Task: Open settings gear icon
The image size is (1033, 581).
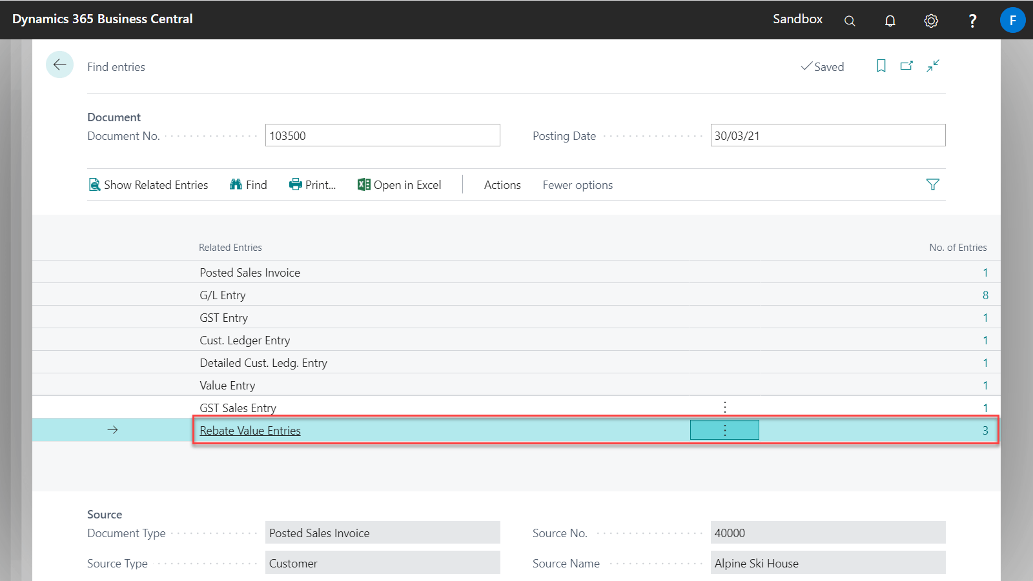Action: coord(931,21)
